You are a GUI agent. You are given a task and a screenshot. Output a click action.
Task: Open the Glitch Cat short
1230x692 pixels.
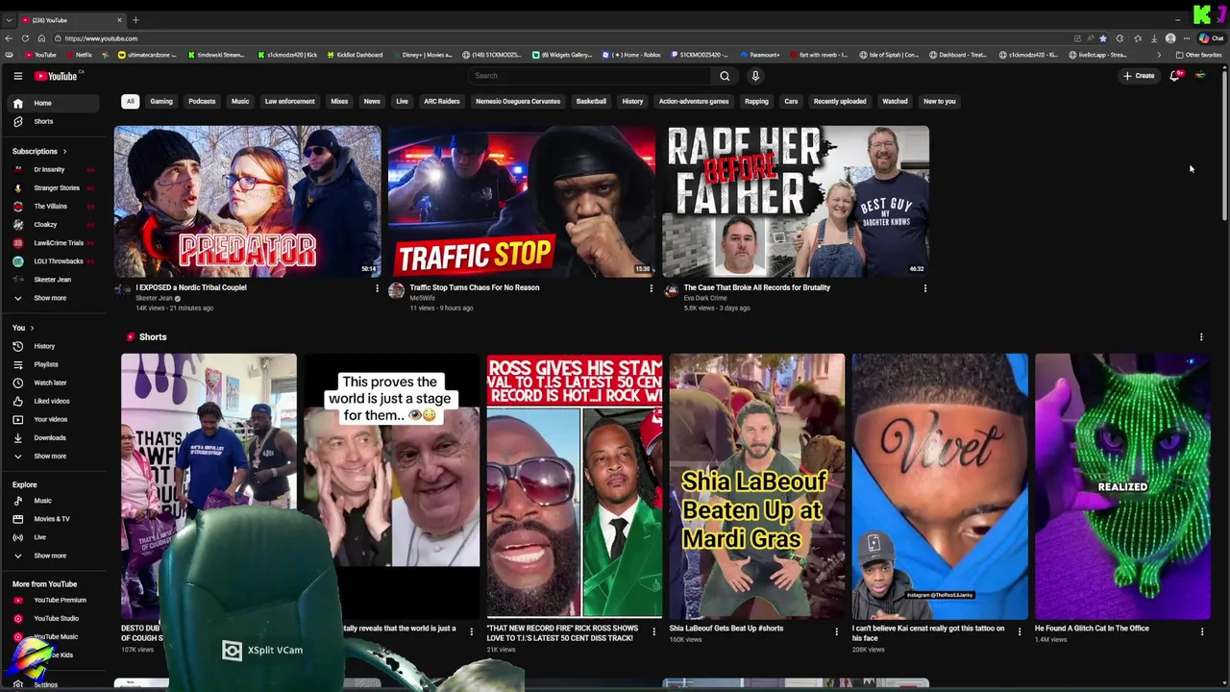(x=1122, y=485)
